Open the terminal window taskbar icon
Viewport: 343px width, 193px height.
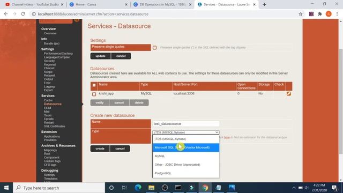[178, 188]
